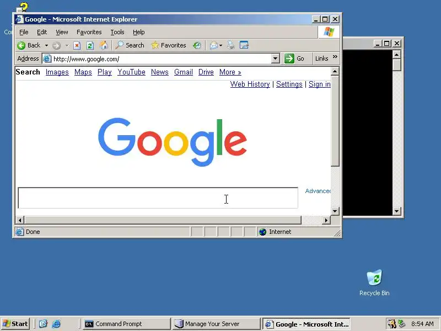Expand the More » link
The width and height of the screenshot is (441, 331).
coord(230,72)
